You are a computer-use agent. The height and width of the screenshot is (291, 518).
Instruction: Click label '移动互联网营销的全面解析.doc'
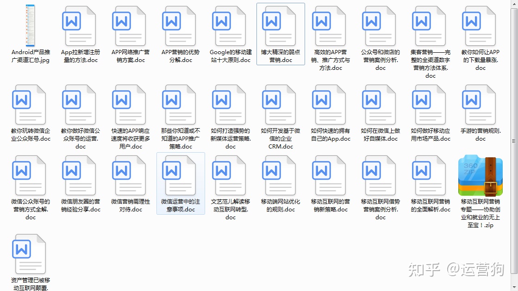(x=431, y=205)
